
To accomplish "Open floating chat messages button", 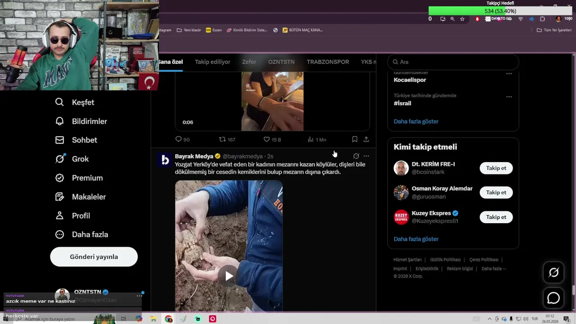I will (x=553, y=298).
